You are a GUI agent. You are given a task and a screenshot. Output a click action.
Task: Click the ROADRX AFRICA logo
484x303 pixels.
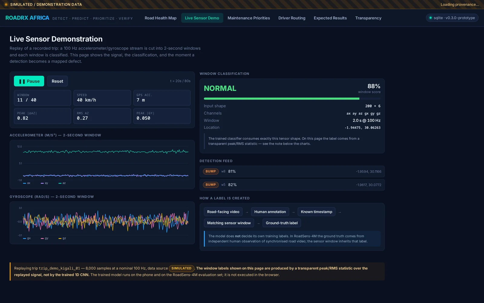coord(27,18)
